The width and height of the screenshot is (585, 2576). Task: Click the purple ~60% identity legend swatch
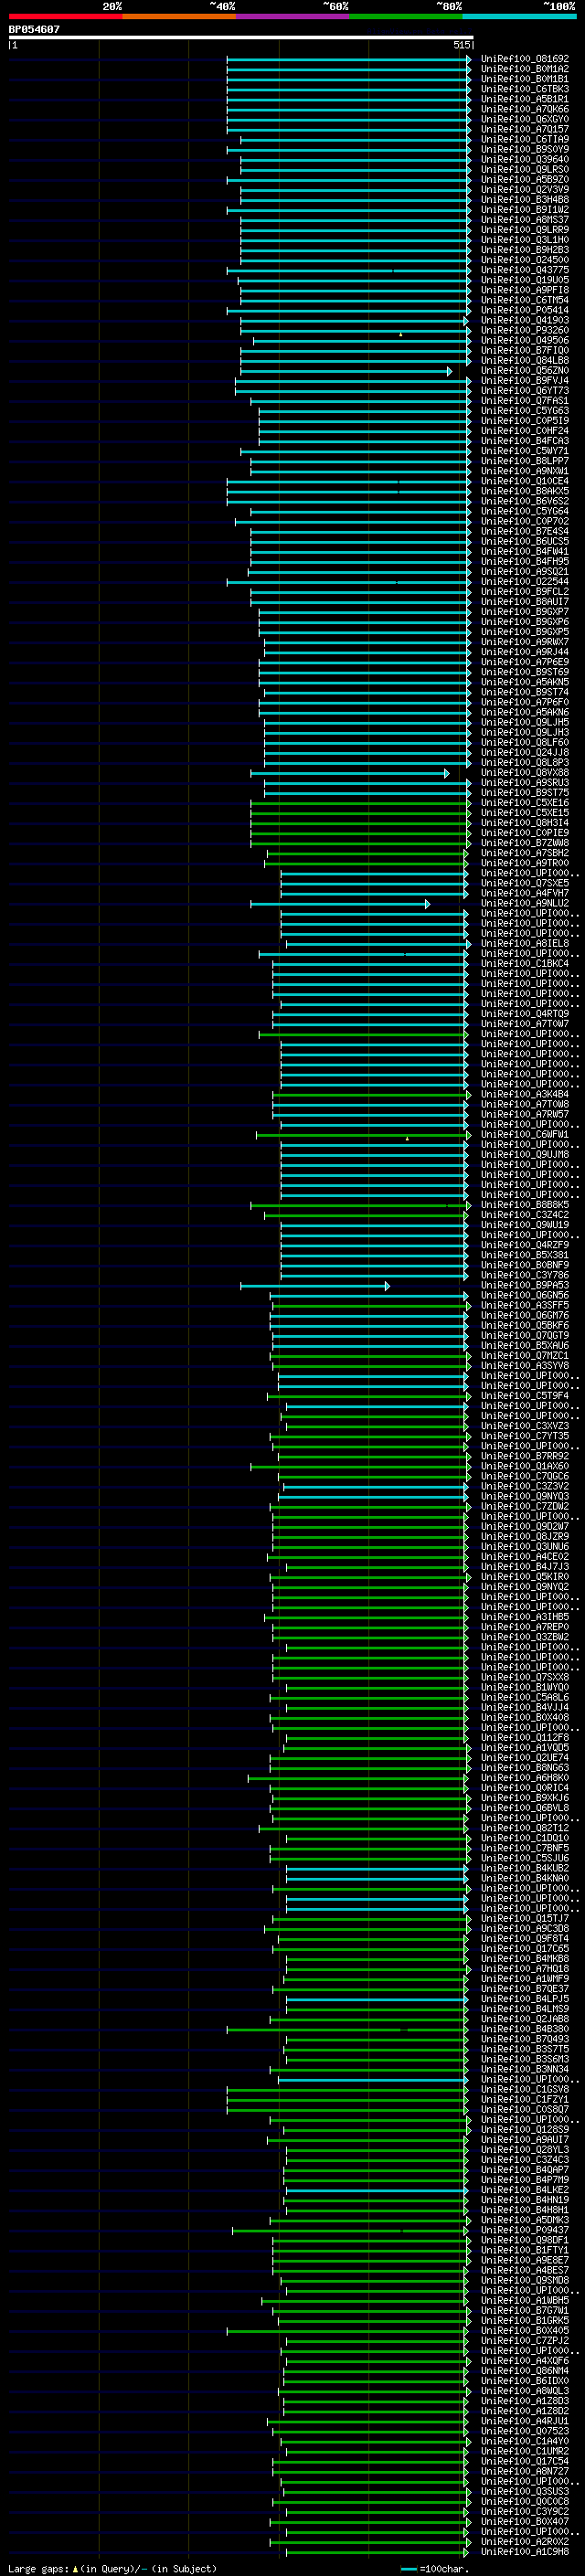pyautogui.click(x=293, y=16)
